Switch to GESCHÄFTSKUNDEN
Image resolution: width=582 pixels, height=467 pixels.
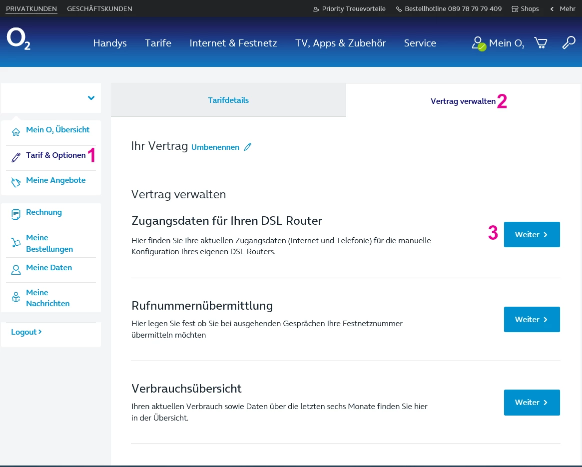[x=99, y=9]
